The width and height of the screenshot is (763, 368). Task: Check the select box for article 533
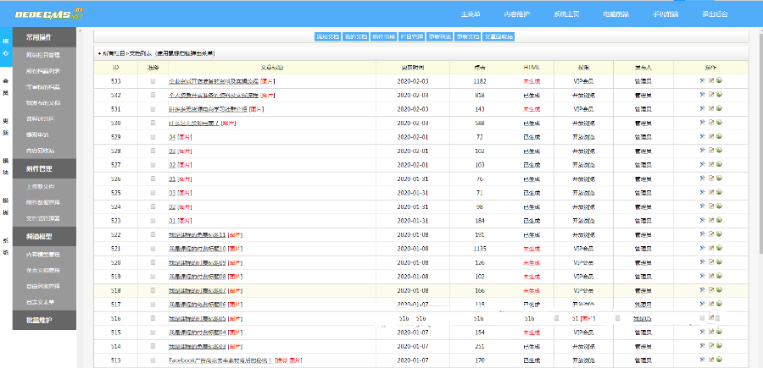coord(153,81)
